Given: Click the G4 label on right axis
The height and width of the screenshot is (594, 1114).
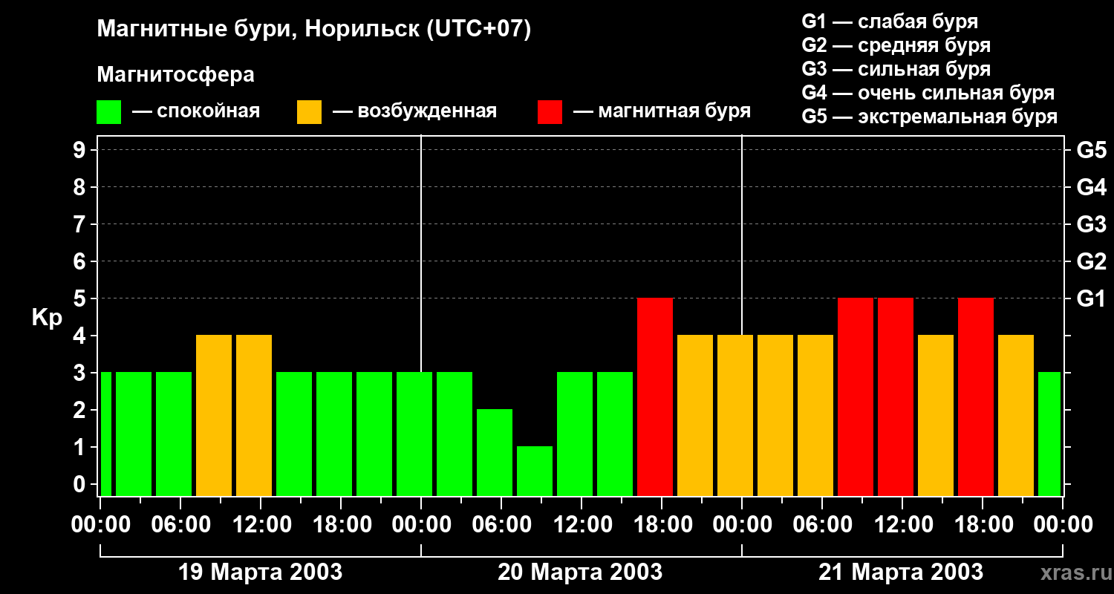Looking at the screenshot, I should (1091, 187).
